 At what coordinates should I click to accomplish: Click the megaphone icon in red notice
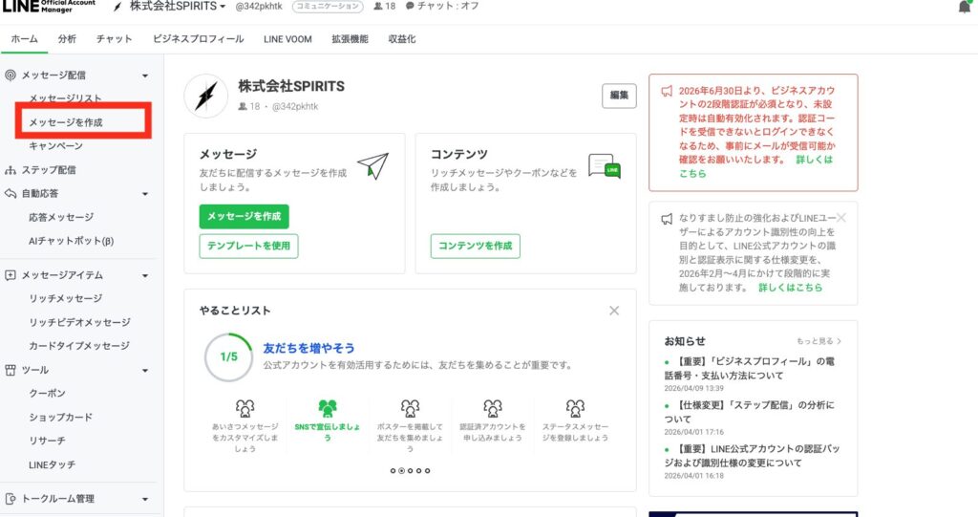[667, 91]
